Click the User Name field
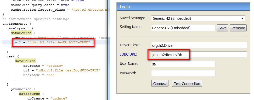The image size is (254, 100). coord(183,64)
